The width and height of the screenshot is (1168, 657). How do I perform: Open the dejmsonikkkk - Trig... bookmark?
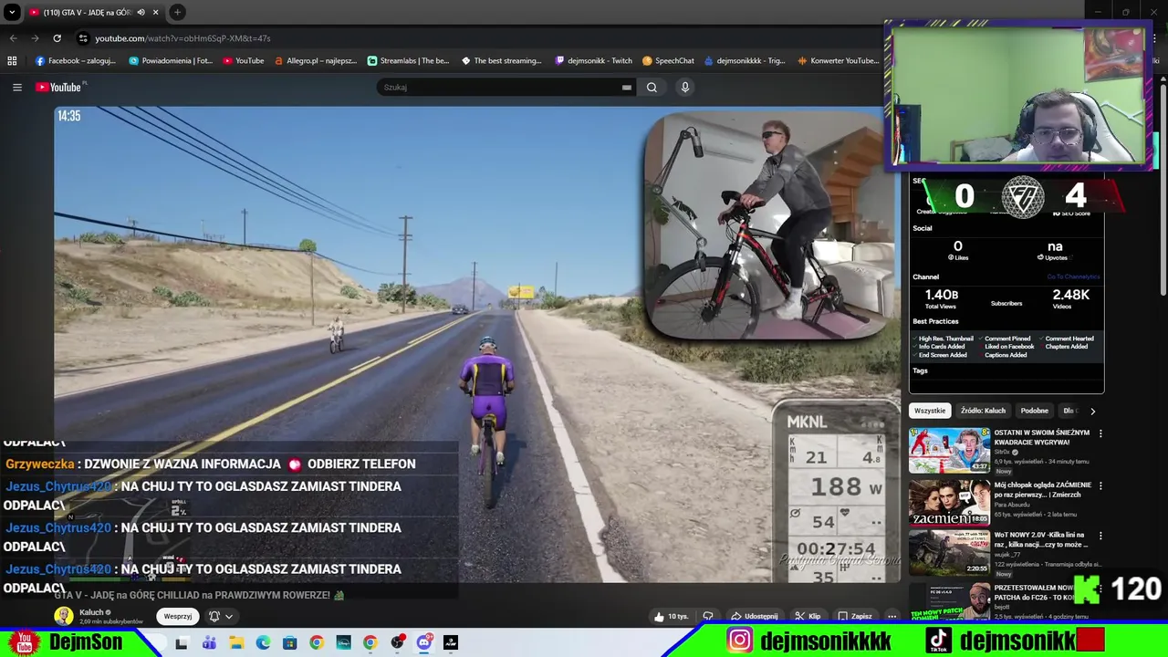point(744,61)
